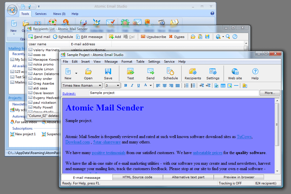Expand the search dropdown arrow in Recipients List
Viewport: 291px width, 194px height.
click(x=223, y=37)
